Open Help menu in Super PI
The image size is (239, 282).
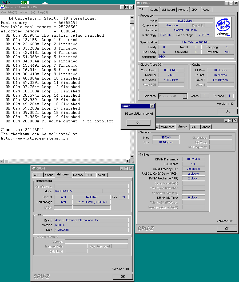(x=43, y=12)
